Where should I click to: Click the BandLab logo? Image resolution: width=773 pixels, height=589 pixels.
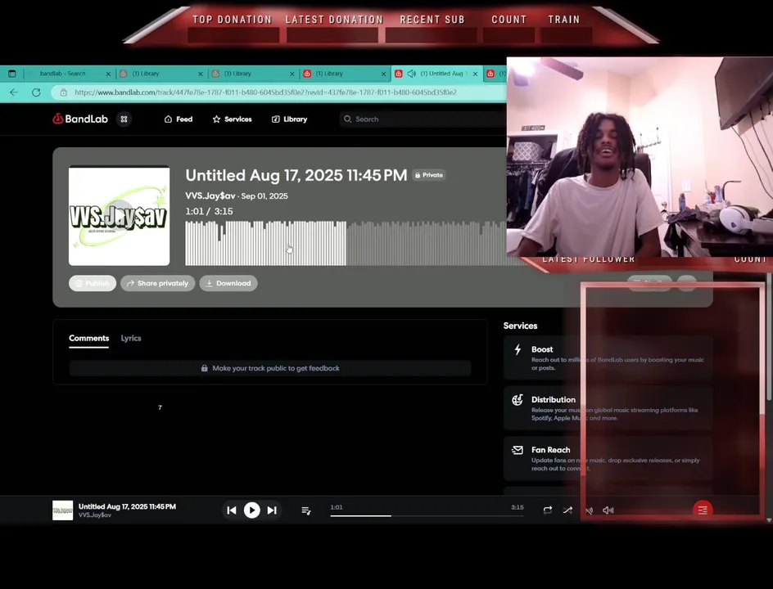click(80, 119)
